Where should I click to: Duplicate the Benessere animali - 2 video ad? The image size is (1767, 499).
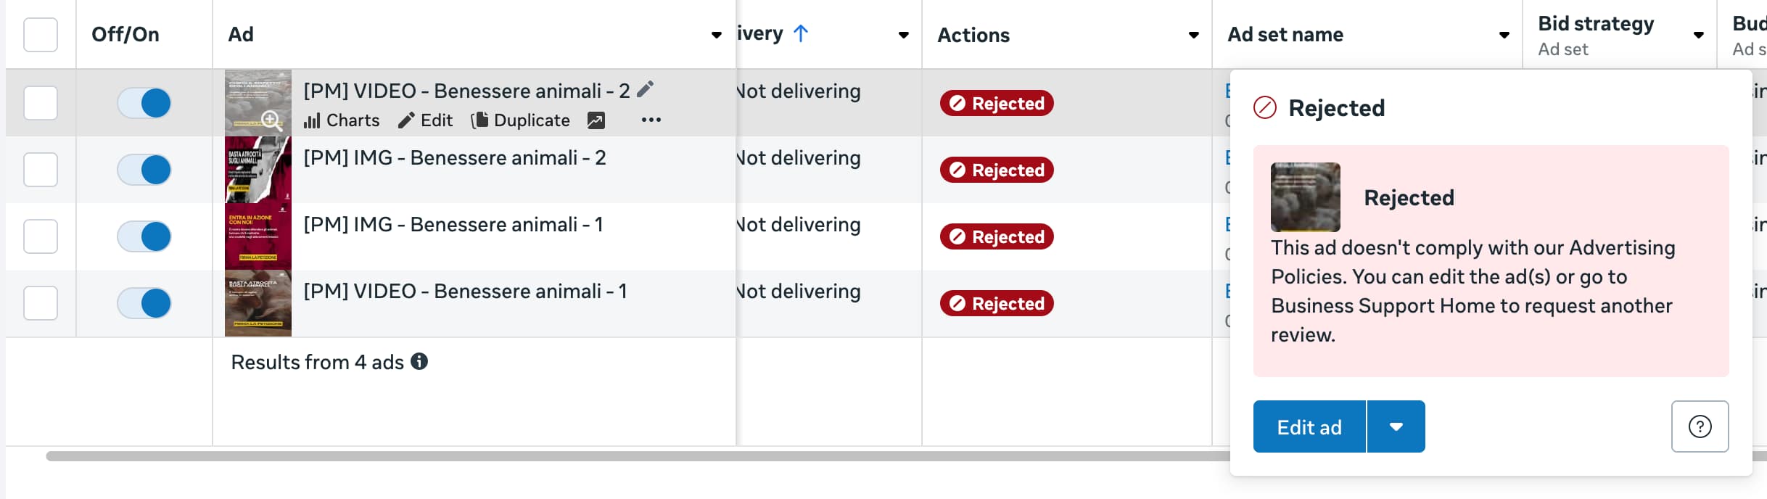[521, 120]
